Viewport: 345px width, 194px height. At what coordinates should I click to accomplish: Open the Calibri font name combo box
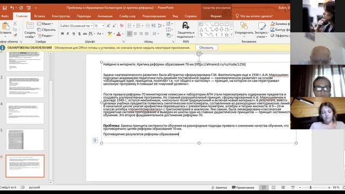[x=76, y=26]
